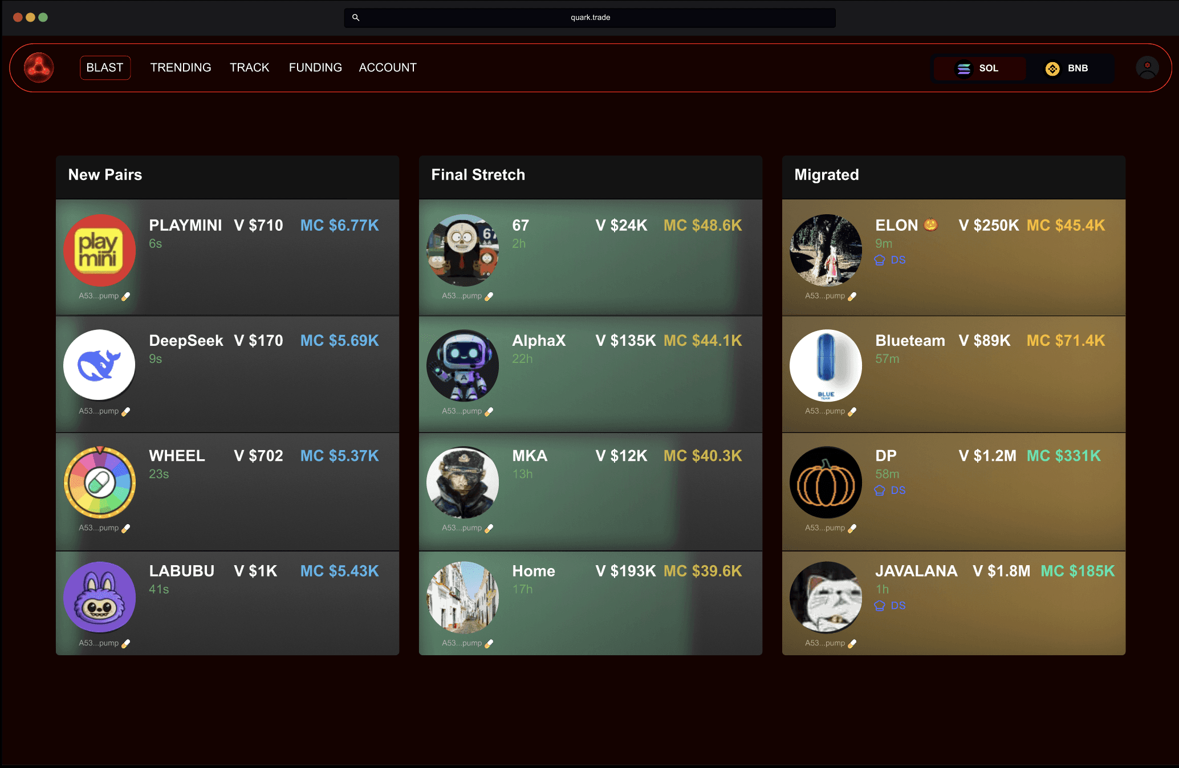The width and height of the screenshot is (1179, 768).
Task: Open the DS link on JAVALANA
Action: (x=890, y=606)
